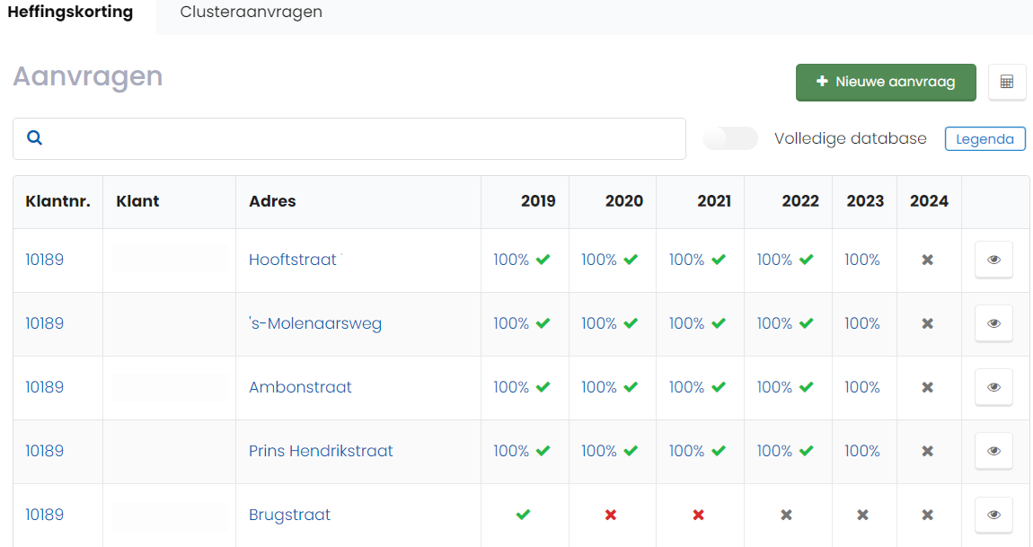Screen dimensions: 1033x547
Task: Open Ambonstraat row using eye icon
Action: tap(993, 387)
